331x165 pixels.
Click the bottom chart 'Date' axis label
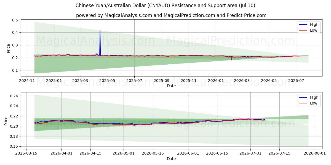(171, 159)
